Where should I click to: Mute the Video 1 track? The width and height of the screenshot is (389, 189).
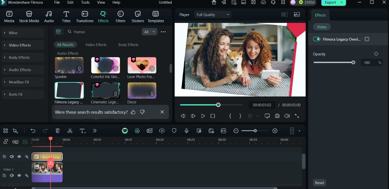[12, 176]
